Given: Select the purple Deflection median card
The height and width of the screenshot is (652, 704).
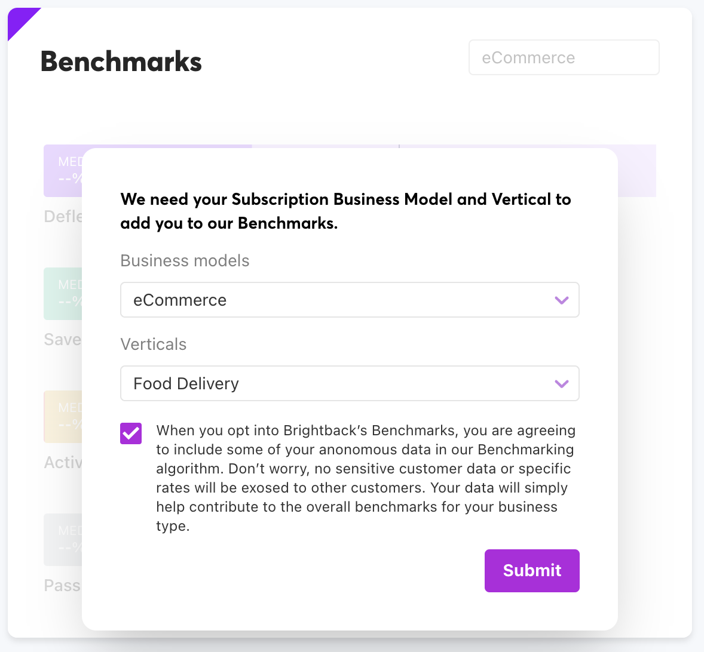Looking at the screenshot, I should click(63, 170).
